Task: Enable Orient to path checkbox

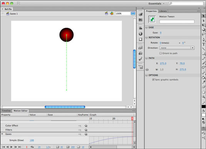Action: 161,53
